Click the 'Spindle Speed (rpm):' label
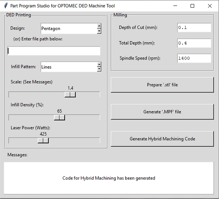The width and height of the screenshot is (219, 199). (x=140, y=58)
